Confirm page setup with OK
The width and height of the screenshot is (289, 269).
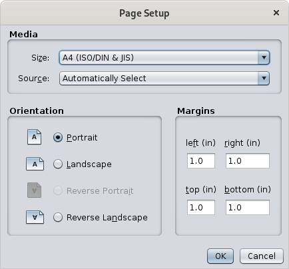[220, 256]
